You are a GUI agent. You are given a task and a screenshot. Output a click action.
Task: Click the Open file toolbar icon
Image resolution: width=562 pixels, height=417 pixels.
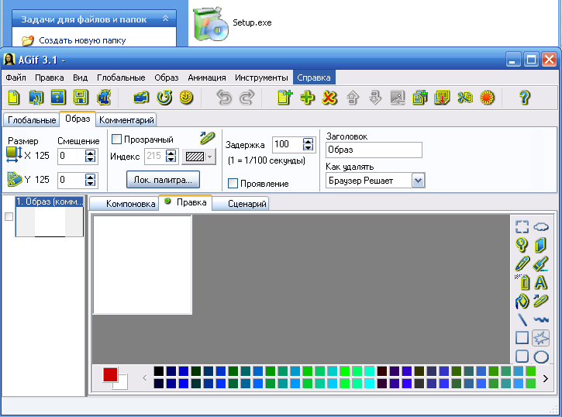[36, 98]
